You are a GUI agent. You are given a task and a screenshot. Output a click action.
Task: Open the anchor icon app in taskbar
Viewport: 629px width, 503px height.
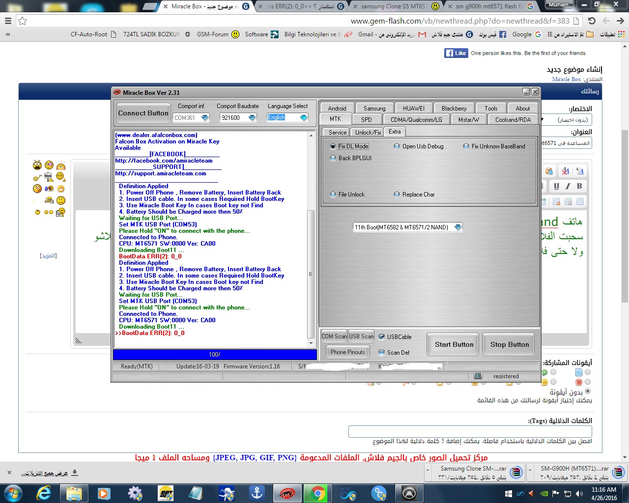pos(257,493)
